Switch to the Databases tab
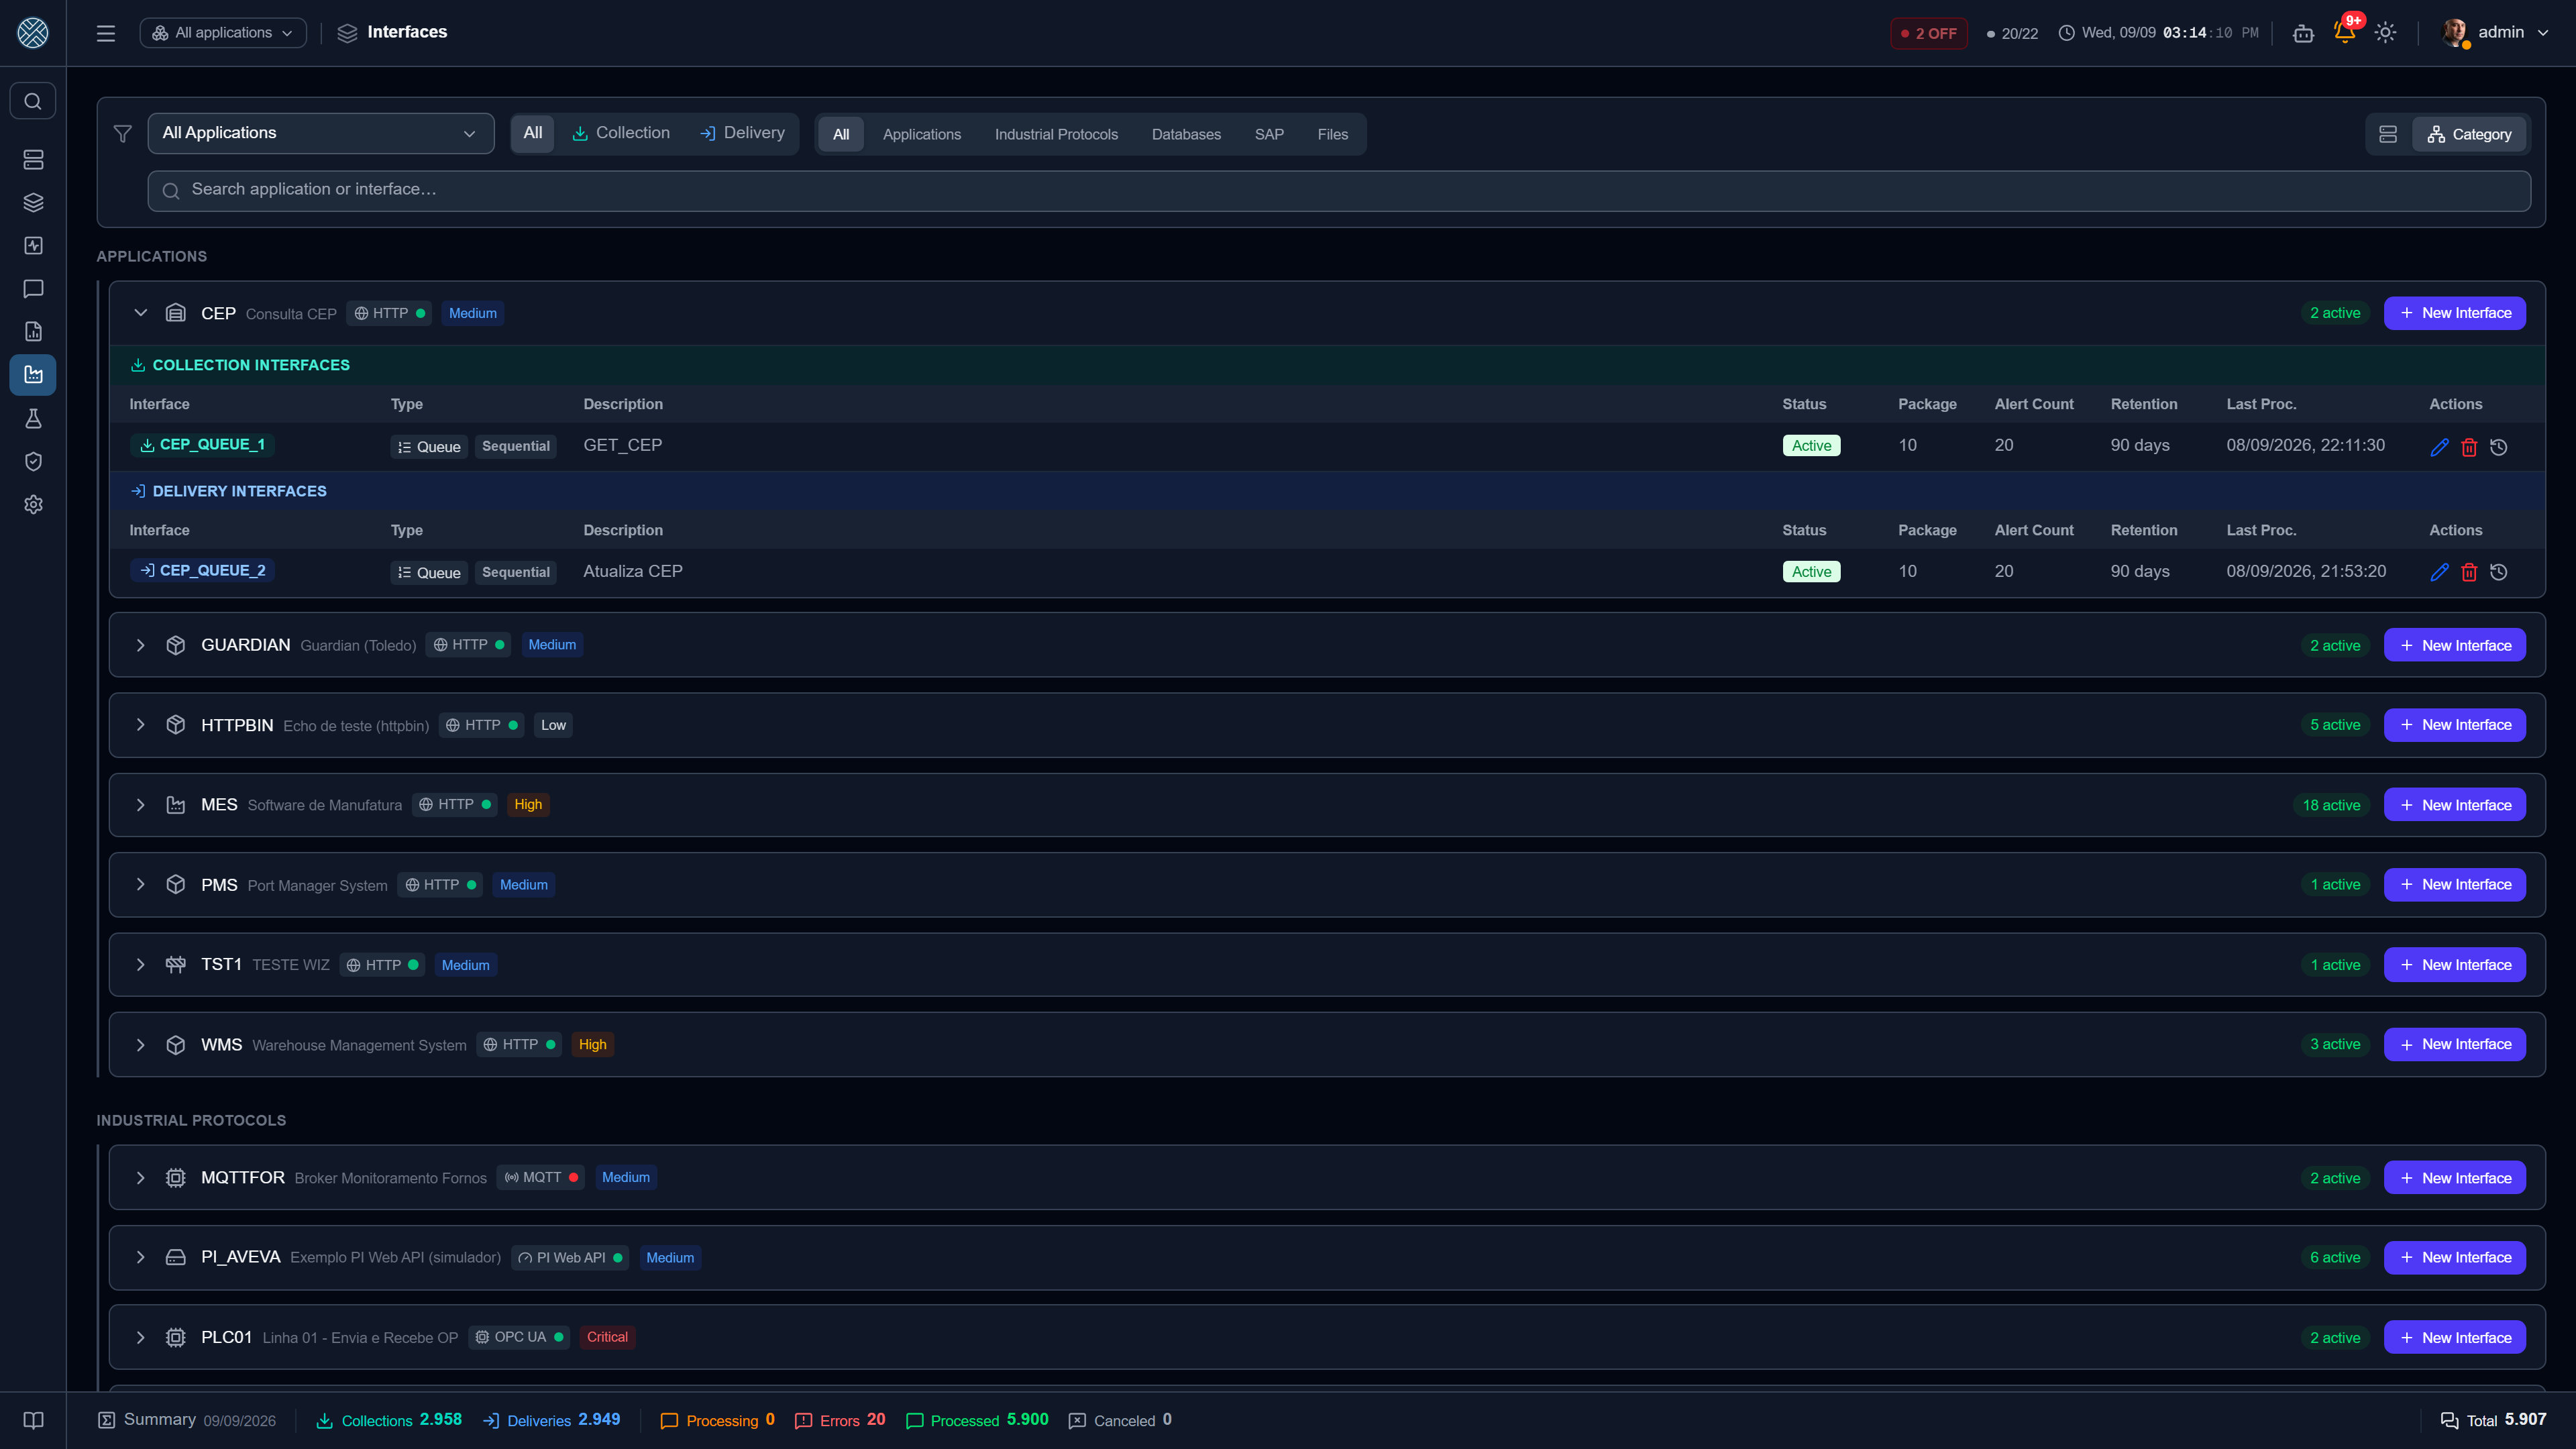2576x1449 pixels. pos(1186,134)
